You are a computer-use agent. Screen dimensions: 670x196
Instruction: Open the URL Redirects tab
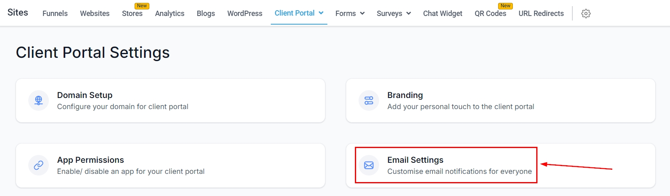(x=541, y=14)
